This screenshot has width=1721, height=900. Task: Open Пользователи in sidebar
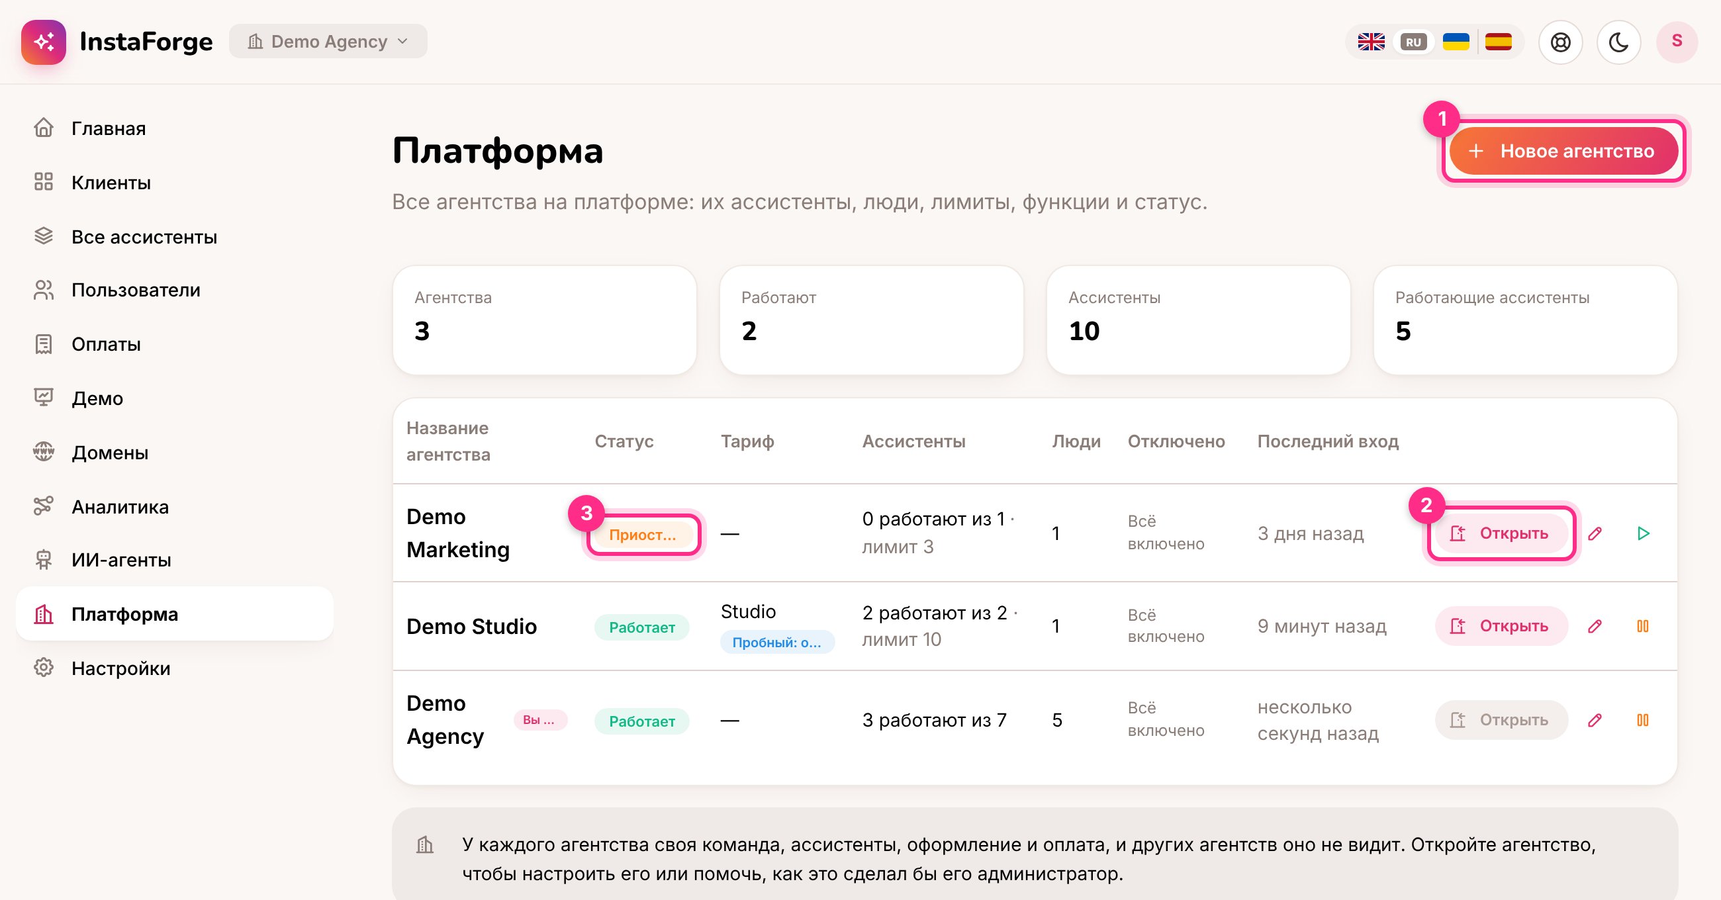click(x=175, y=290)
